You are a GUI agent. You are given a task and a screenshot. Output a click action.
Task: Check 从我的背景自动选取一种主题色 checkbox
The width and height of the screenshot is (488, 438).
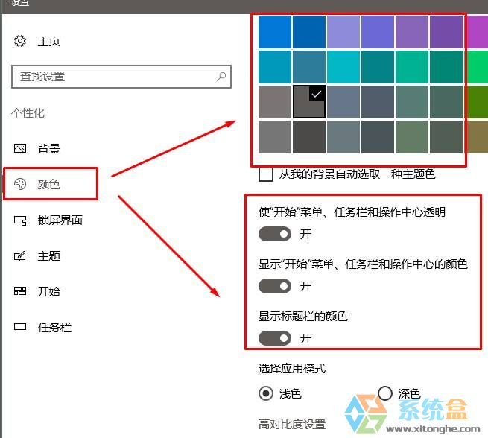[x=266, y=174]
